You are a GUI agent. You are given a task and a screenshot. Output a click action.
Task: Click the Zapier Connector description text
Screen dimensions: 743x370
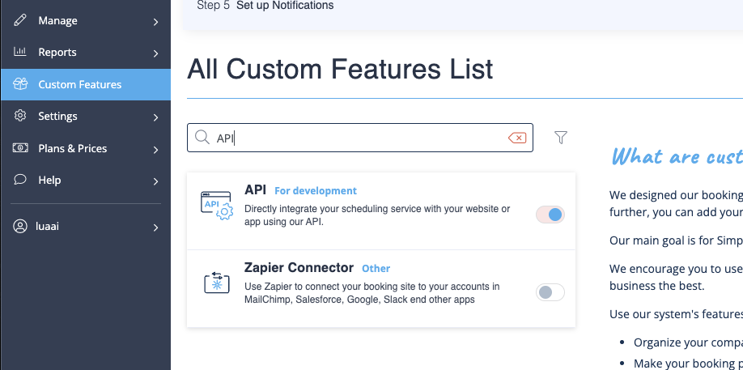372,293
